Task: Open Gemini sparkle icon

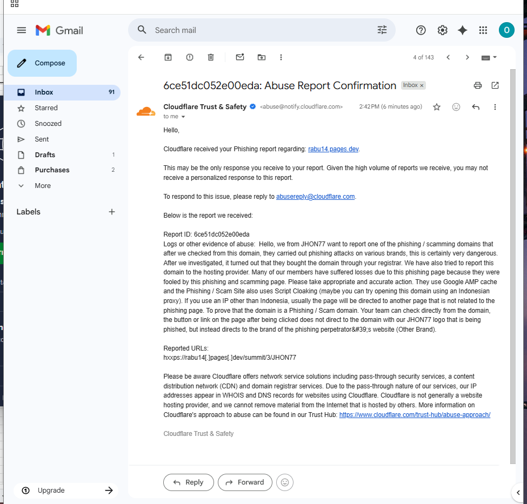Action: point(463,30)
